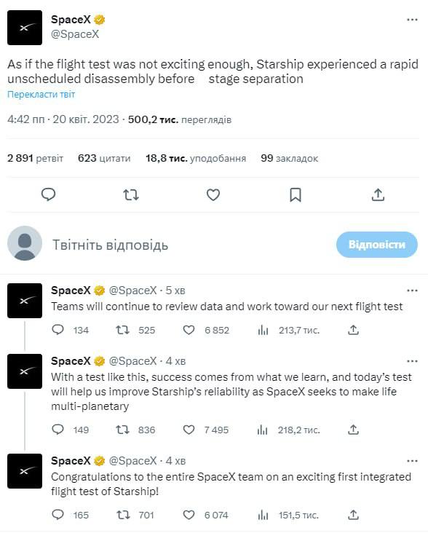Open the 623 цитати quotes list

[104, 158]
